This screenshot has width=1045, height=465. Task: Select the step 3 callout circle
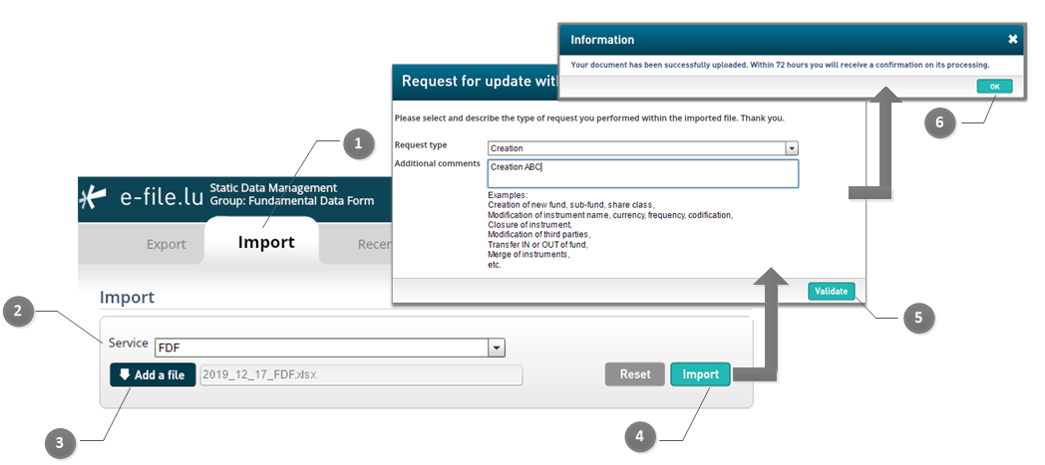click(61, 443)
